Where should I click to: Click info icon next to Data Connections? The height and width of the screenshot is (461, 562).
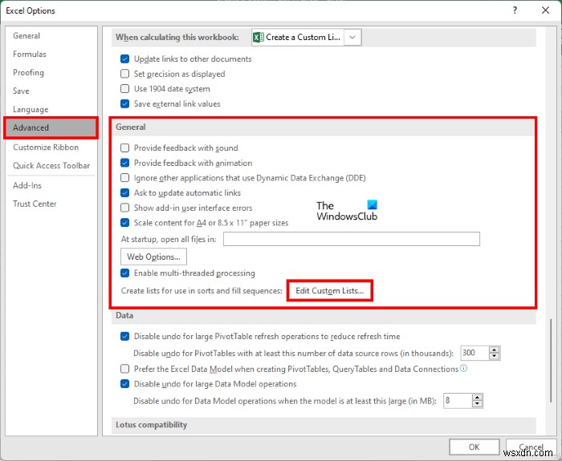click(463, 368)
